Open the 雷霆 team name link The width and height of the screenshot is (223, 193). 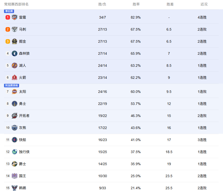(23, 17)
